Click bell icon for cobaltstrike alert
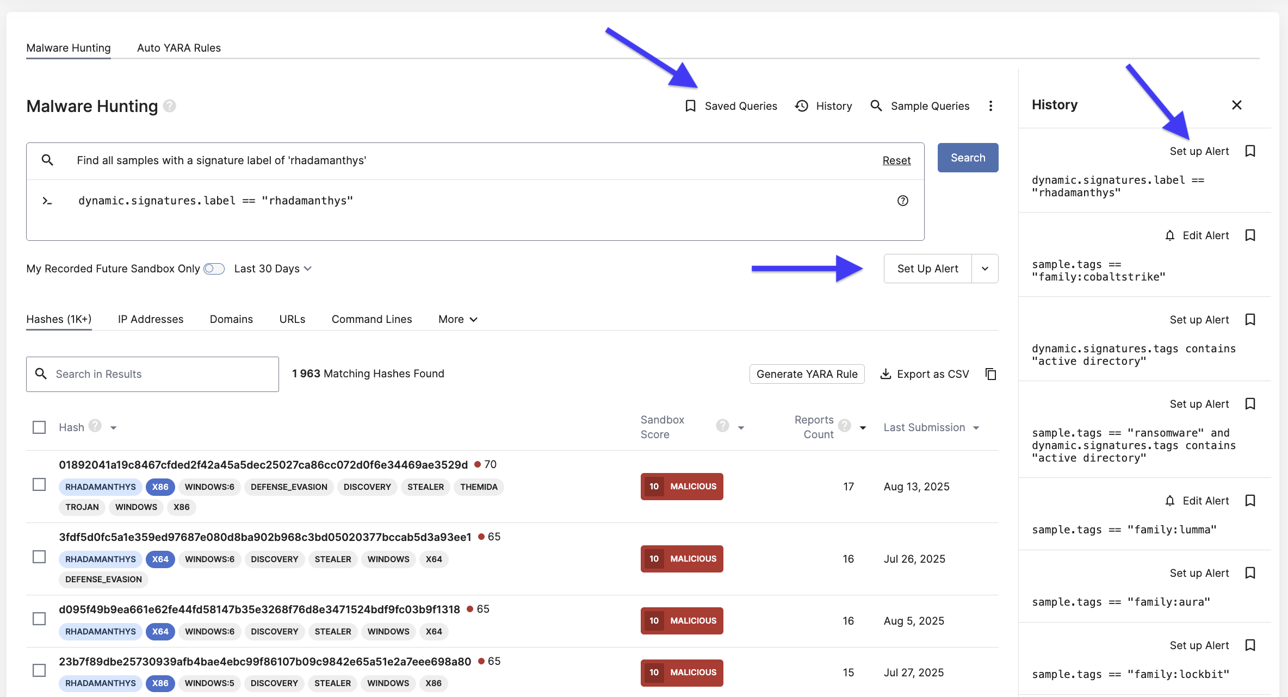 coord(1169,235)
